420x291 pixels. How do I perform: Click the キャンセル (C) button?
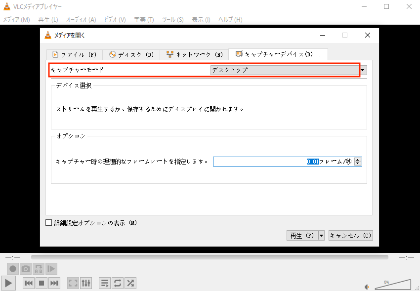tap(350, 236)
